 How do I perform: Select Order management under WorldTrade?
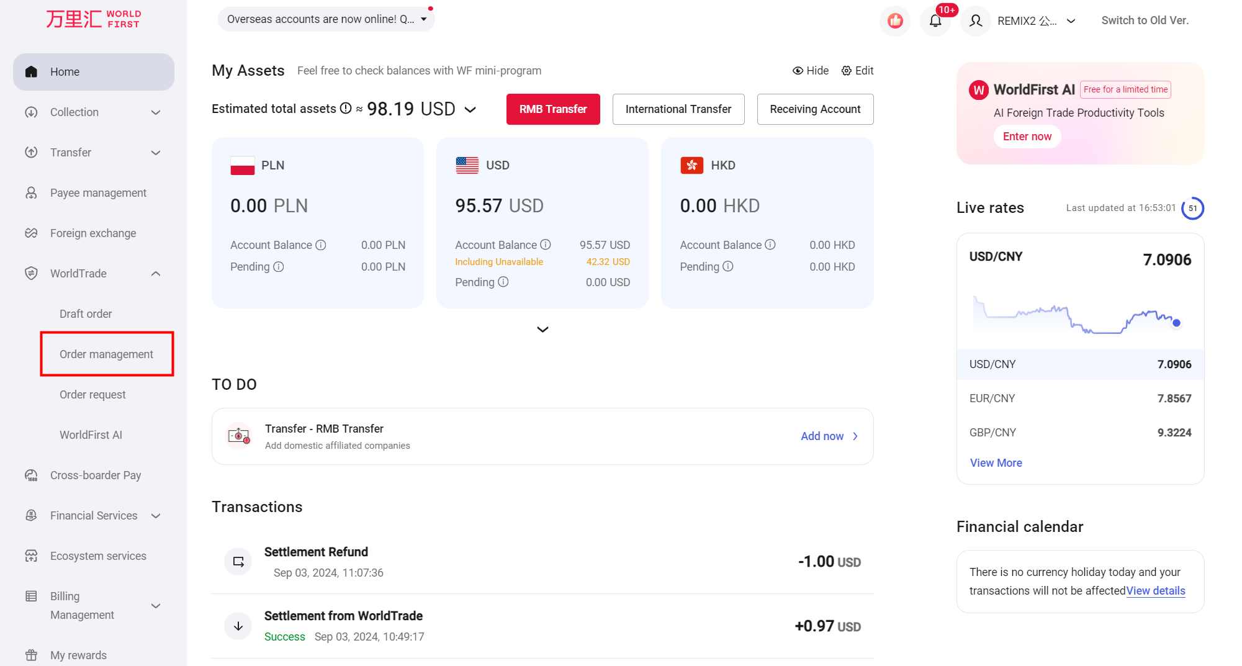click(x=106, y=354)
